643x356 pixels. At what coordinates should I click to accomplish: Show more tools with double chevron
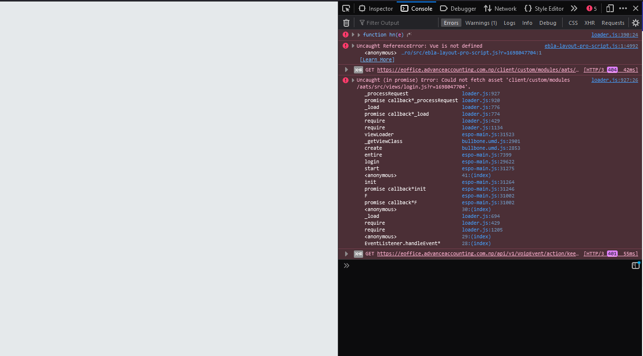pyautogui.click(x=574, y=8)
